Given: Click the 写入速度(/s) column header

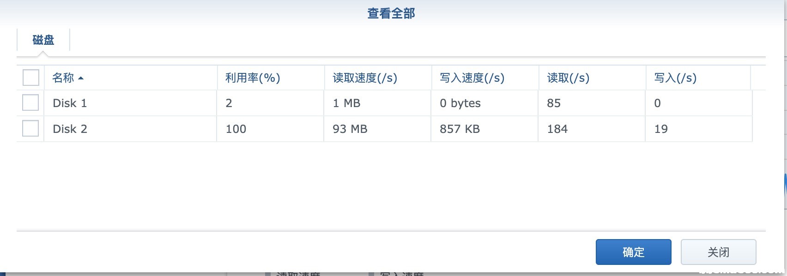Looking at the screenshot, I should (485, 78).
